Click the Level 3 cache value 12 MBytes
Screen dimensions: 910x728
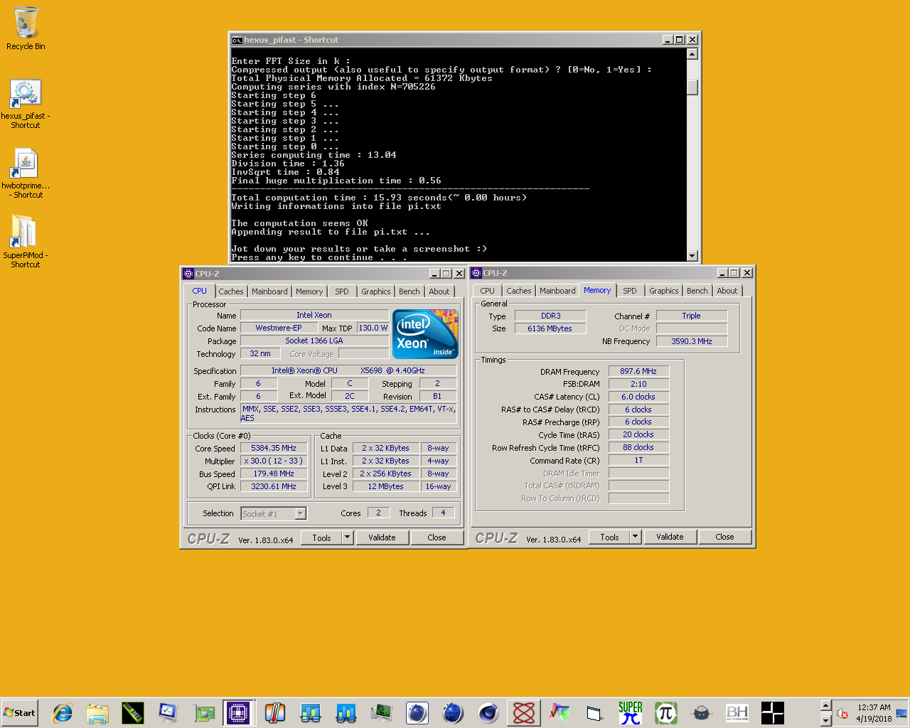click(x=386, y=486)
